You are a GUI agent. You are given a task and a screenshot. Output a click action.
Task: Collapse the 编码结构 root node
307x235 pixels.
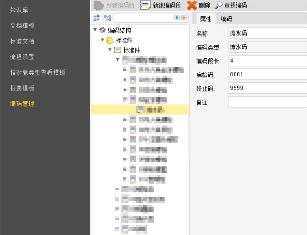tap(95, 30)
